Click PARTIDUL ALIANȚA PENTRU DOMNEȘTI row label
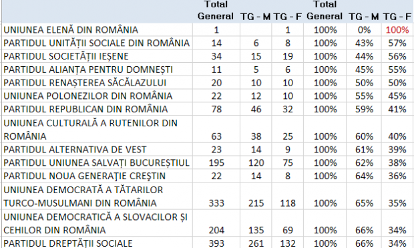 [x=97, y=70]
